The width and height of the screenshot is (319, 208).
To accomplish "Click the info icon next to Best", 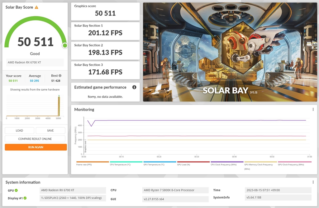I will tap(60, 76).
